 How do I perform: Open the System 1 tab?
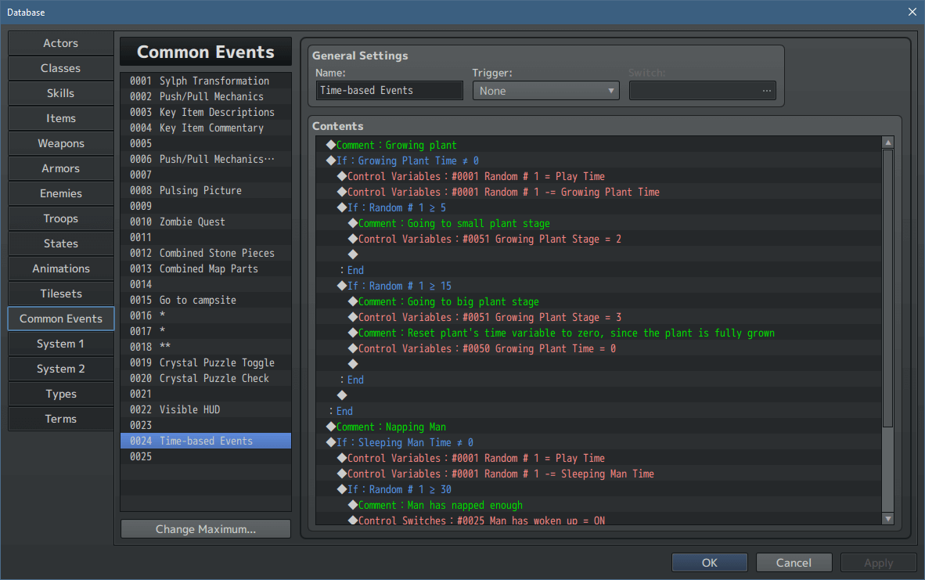pyautogui.click(x=61, y=344)
